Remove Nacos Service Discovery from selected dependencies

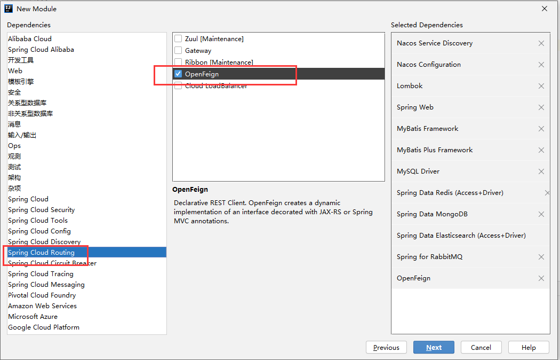point(541,43)
